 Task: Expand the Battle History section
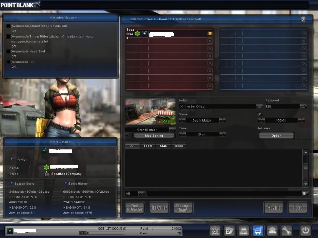(x=65, y=183)
